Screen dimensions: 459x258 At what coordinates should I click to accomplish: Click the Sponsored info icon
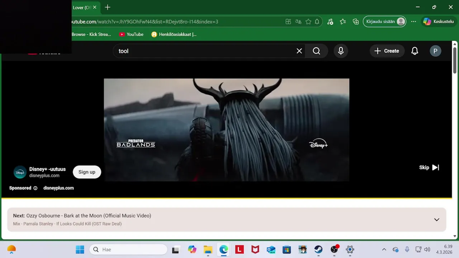tap(35, 188)
